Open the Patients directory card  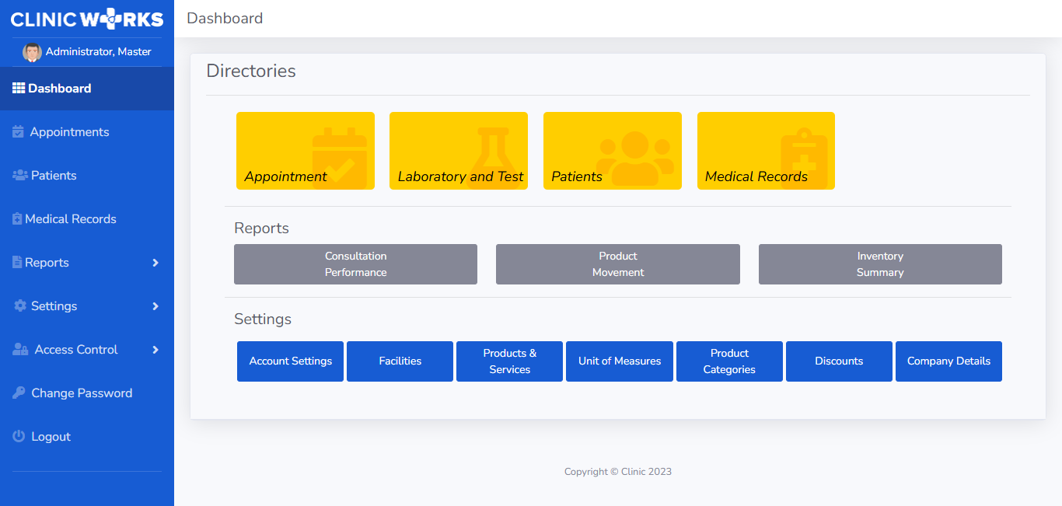pyautogui.click(x=613, y=151)
